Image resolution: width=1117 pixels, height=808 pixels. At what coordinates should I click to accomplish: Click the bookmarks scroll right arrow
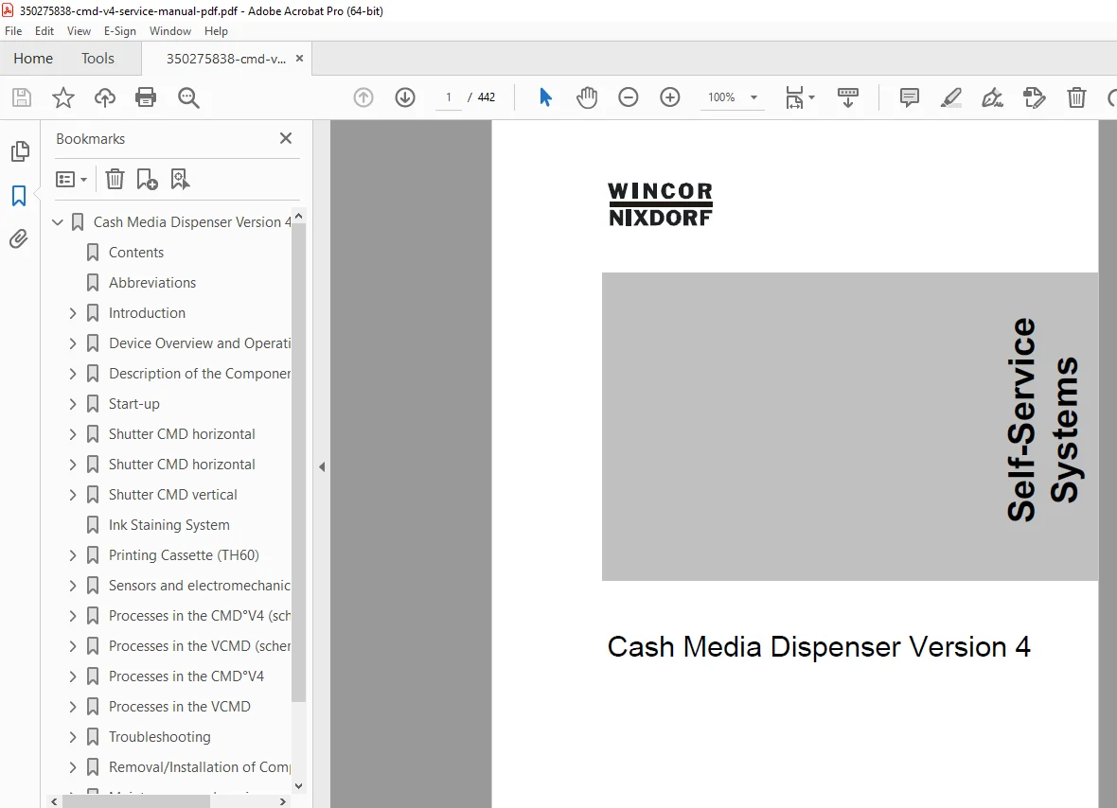[283, 801]
